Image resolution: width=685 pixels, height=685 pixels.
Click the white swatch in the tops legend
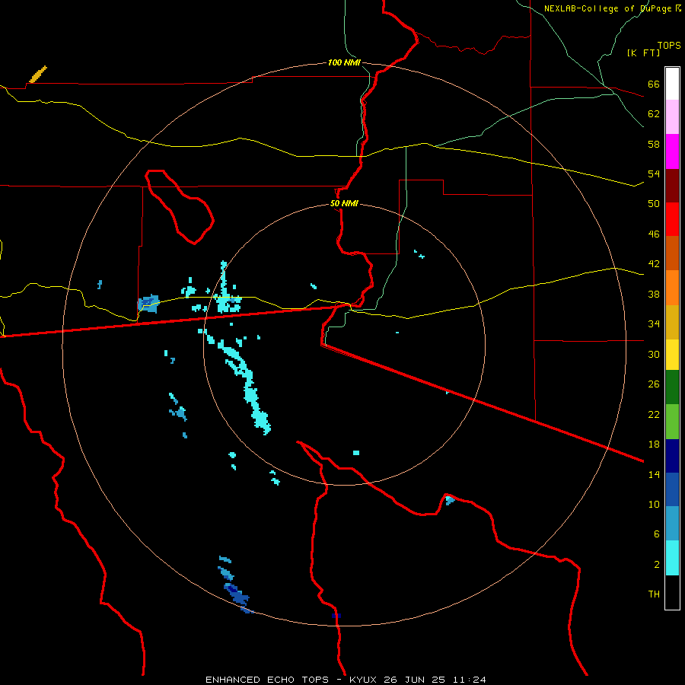coord(672,84)
